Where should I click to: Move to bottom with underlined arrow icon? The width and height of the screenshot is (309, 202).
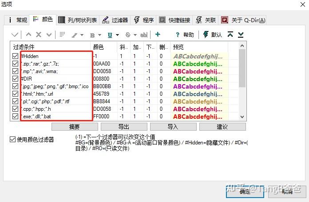241,35
